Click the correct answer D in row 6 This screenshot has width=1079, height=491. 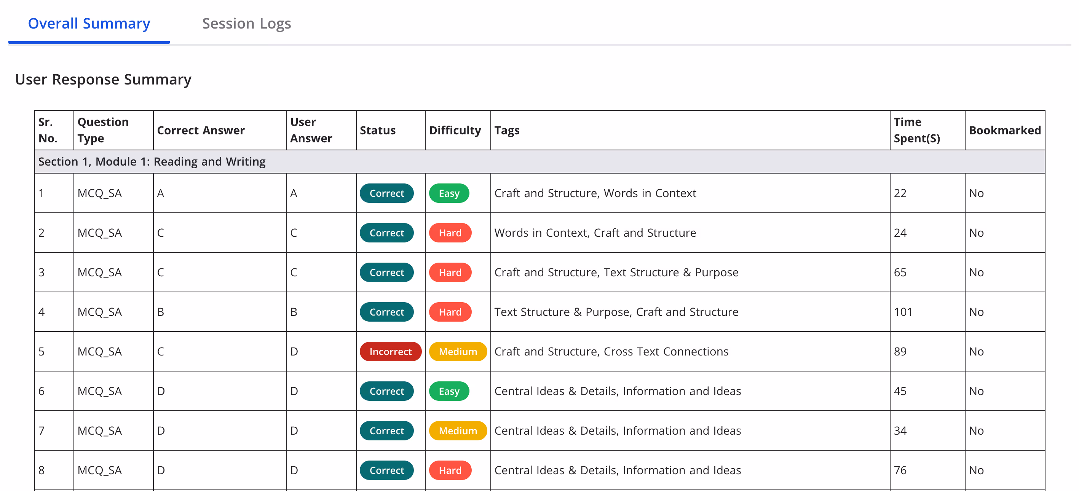tap(161, 391)
